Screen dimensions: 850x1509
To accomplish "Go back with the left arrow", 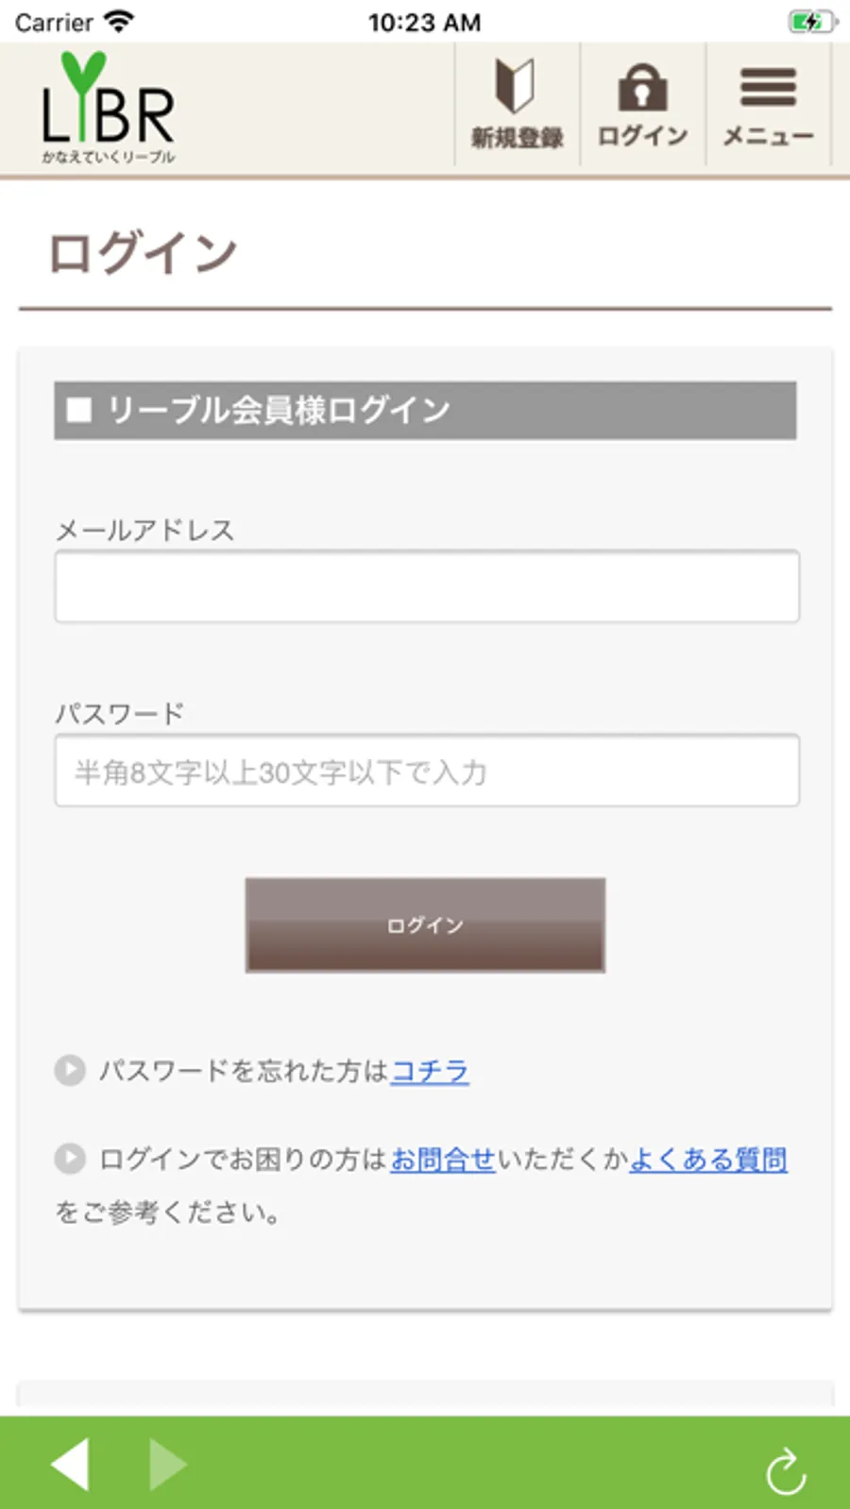I will 71,1464.
